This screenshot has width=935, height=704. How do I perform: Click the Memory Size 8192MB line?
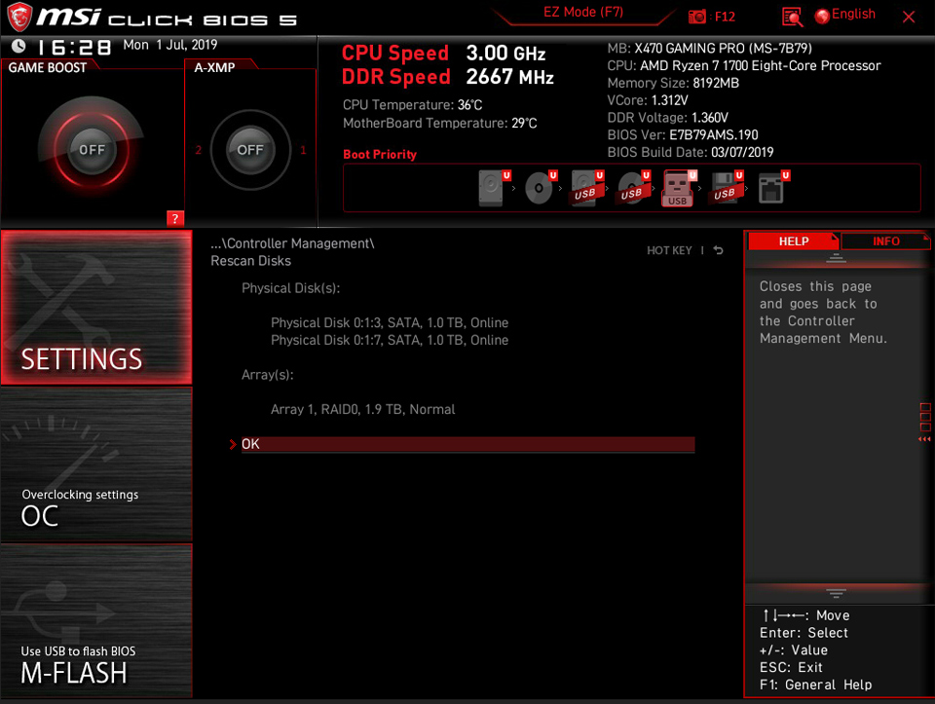[x=673, y=83]
